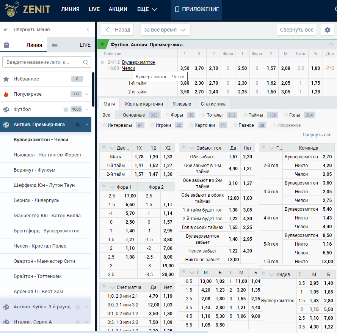Click Обе забьют Да odds 1,67

coord(233,157)
